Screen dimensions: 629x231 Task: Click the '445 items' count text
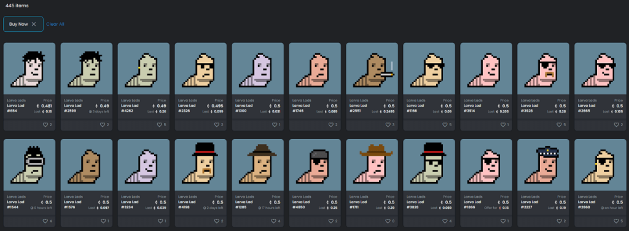[x=17, y=6]
